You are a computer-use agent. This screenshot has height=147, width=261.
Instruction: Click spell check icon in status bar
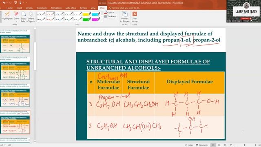[9, 145]
